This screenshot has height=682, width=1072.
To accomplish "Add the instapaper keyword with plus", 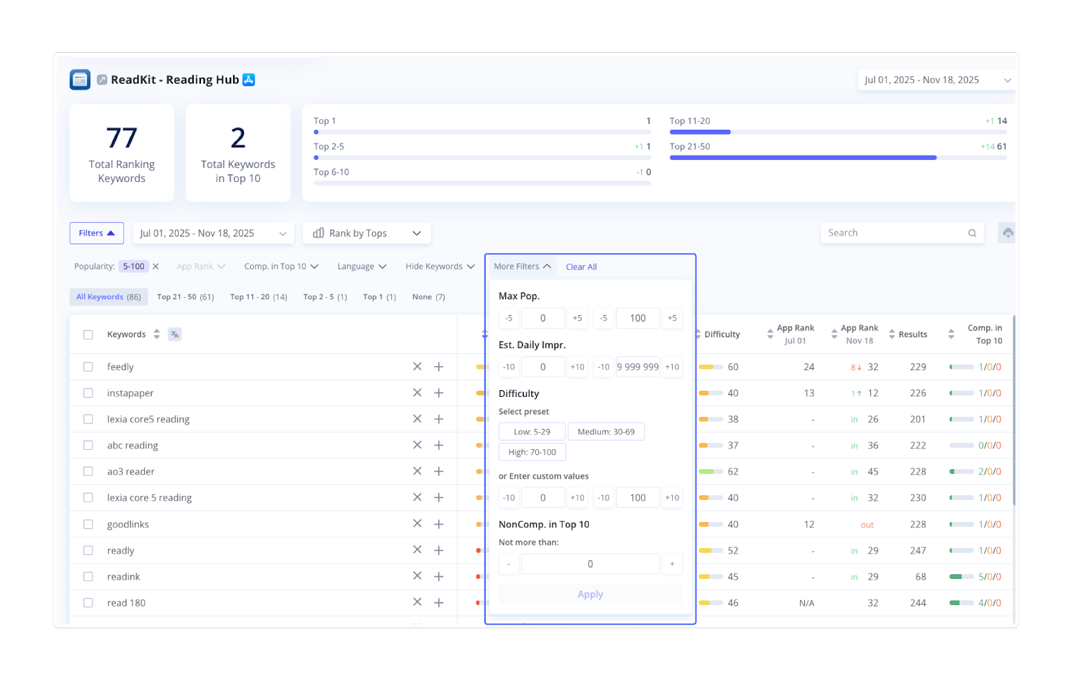I will (x=439, y=393).
